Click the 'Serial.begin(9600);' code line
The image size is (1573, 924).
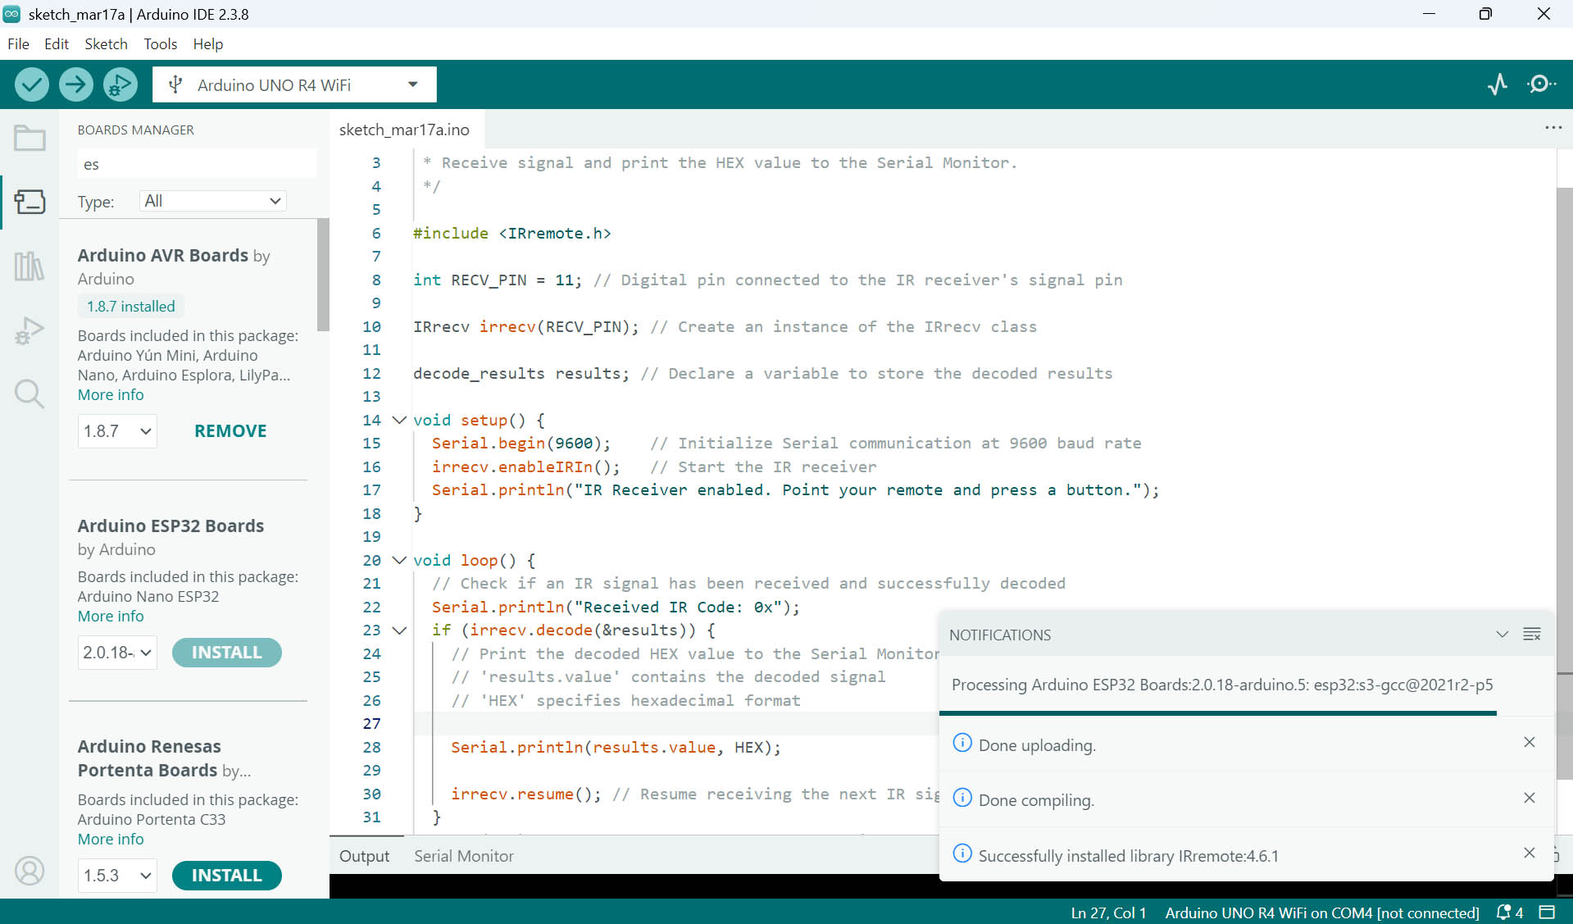tap(521, 444)
